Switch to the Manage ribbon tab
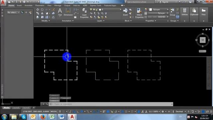Screen dimensions: 213x120 pos(58,6)
